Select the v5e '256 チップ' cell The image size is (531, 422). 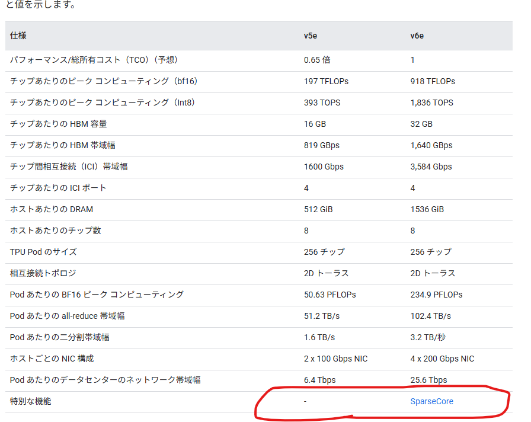[324, 252]
